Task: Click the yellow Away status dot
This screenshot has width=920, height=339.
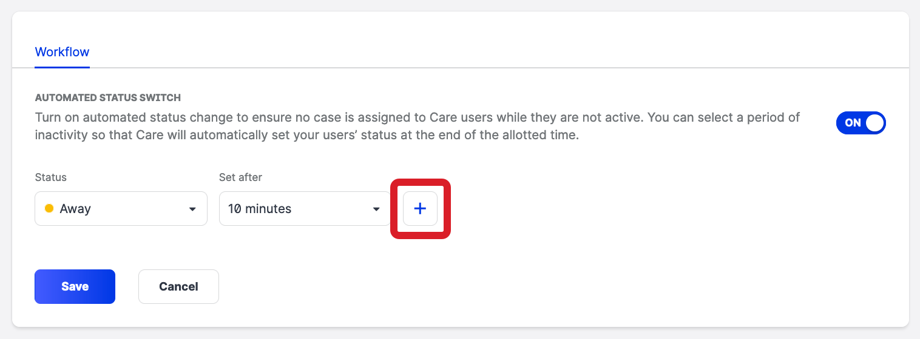Action: (50, 209)
